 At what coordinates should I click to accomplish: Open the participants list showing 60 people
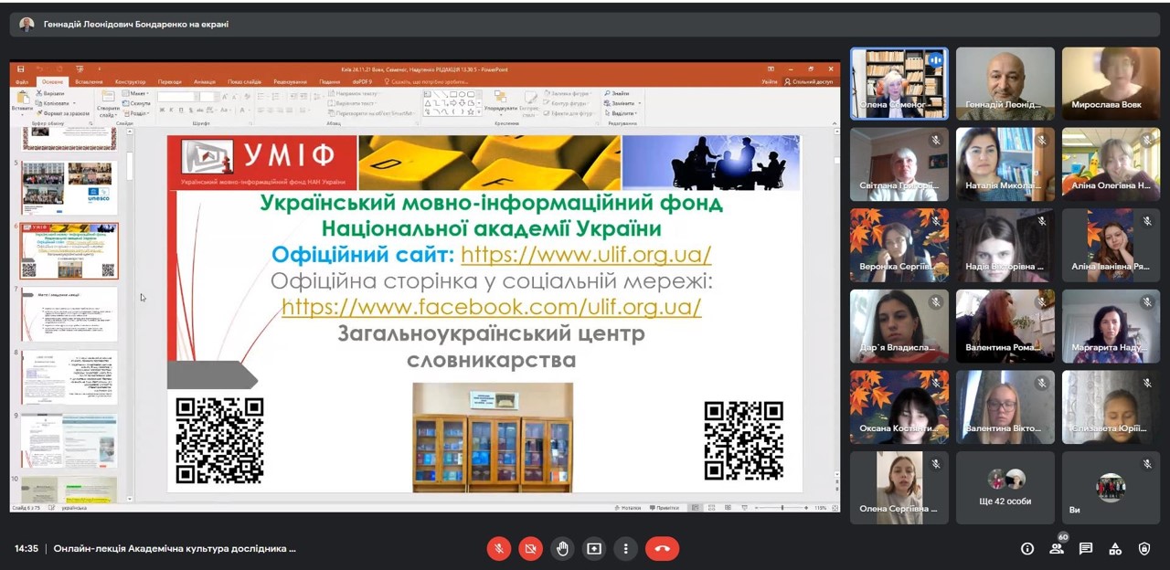(1057, 548)
